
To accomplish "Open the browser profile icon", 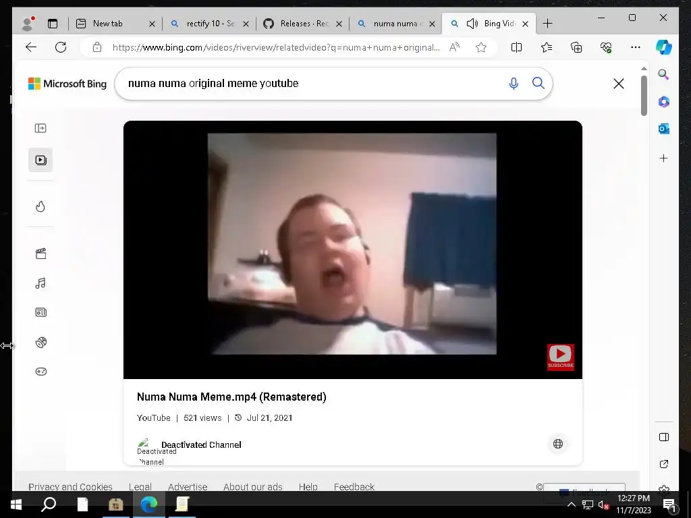I will coord(28,24).
